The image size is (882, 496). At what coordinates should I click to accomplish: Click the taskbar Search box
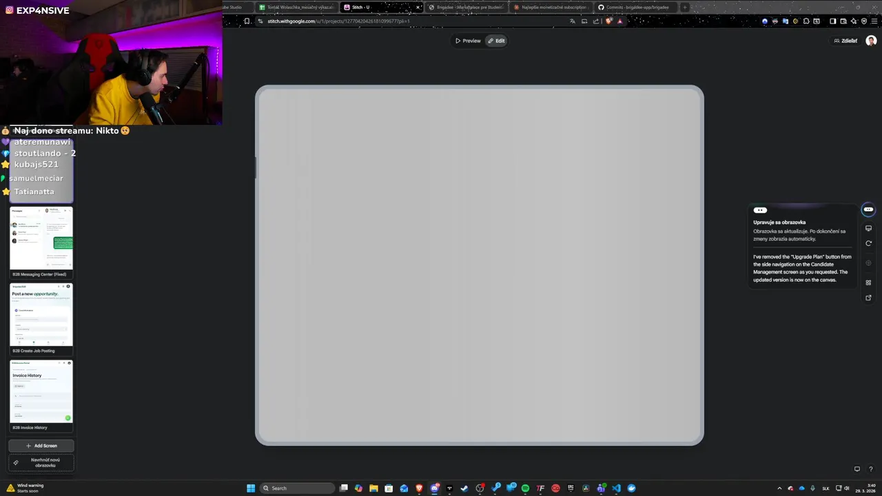(x=297, y=488)
